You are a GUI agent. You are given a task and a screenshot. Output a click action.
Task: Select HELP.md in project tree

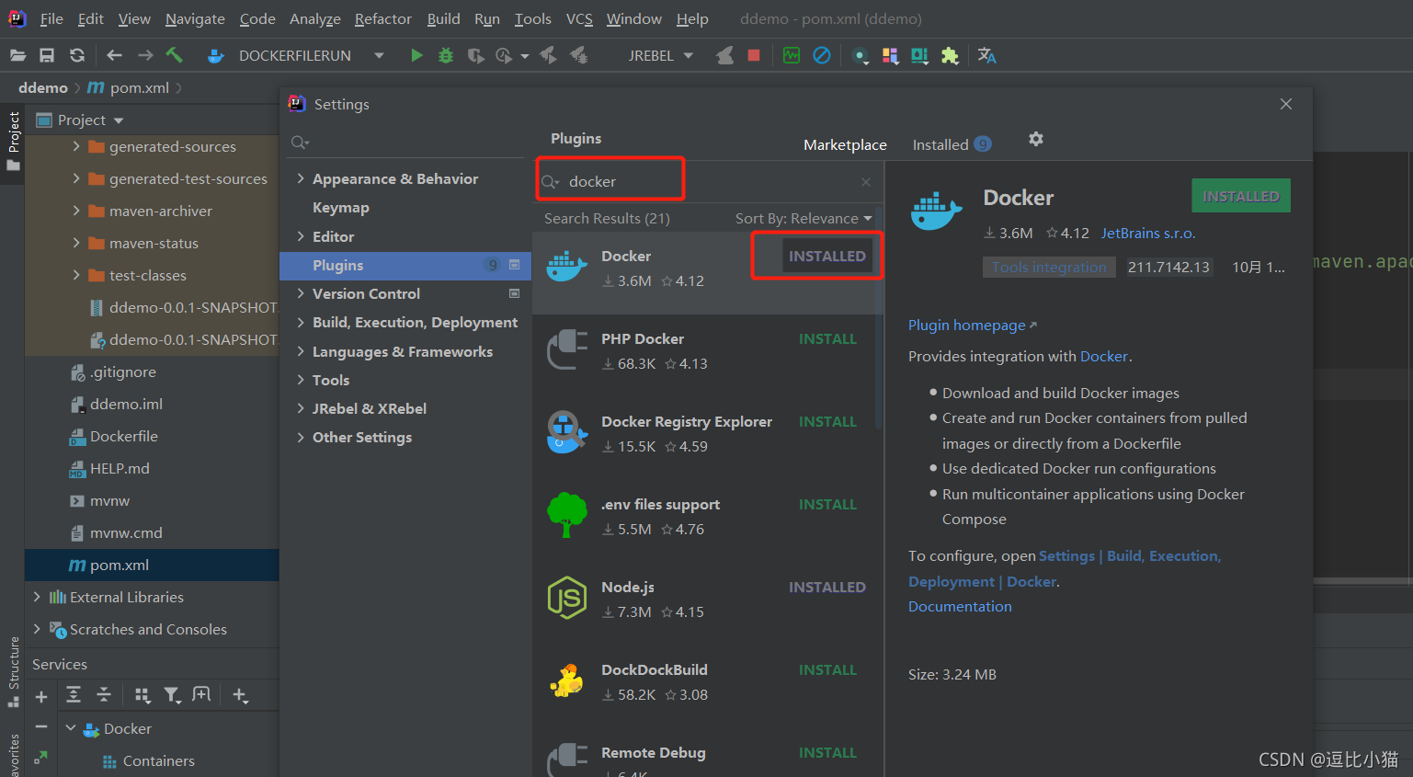click(x=120, y=468)
